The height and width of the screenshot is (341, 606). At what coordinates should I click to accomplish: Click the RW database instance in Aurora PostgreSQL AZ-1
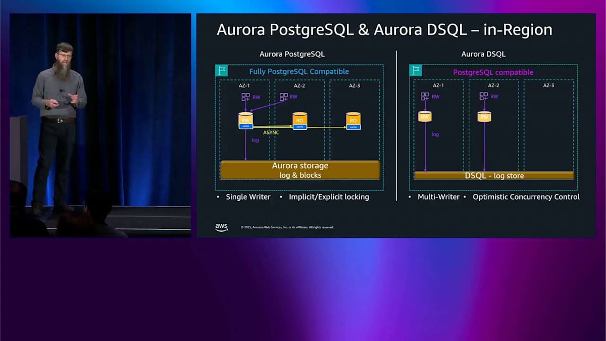245,121
